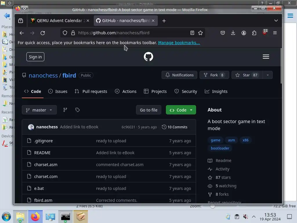Show site security padlock info

click(x=73, y=33)
